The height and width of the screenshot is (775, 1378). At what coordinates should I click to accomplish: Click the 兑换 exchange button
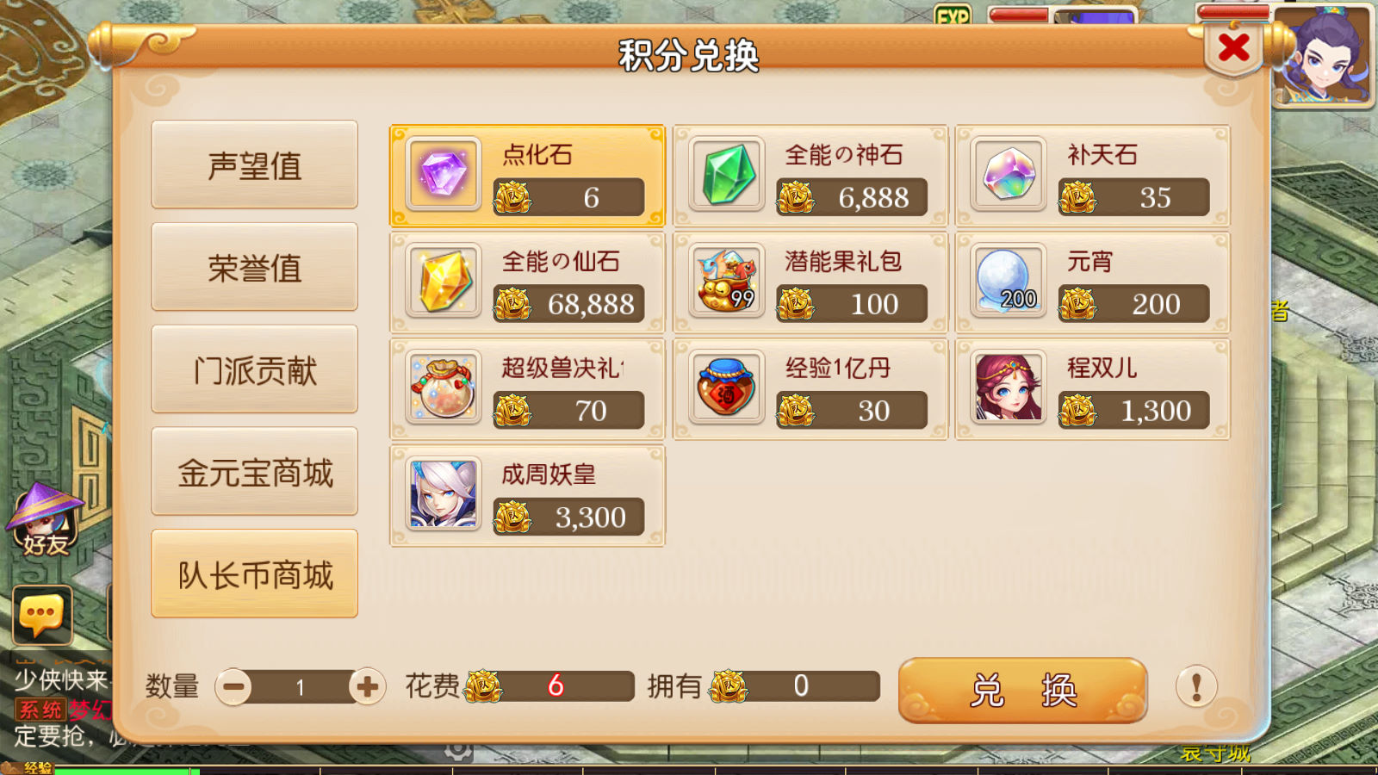click(1022, 690)
